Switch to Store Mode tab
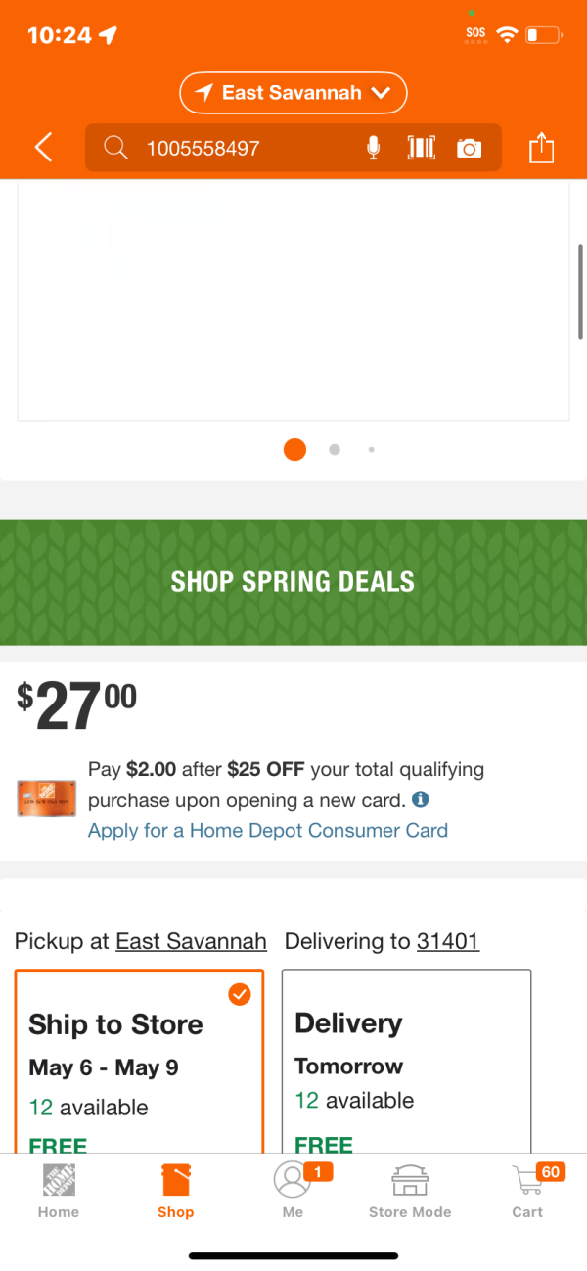587x1271 pixels. coord(410,1191)
